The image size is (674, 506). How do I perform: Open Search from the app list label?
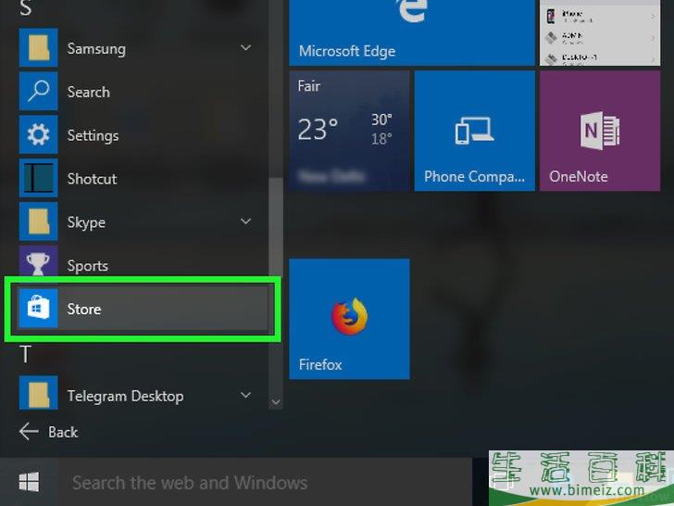click(x=89, y=92)
